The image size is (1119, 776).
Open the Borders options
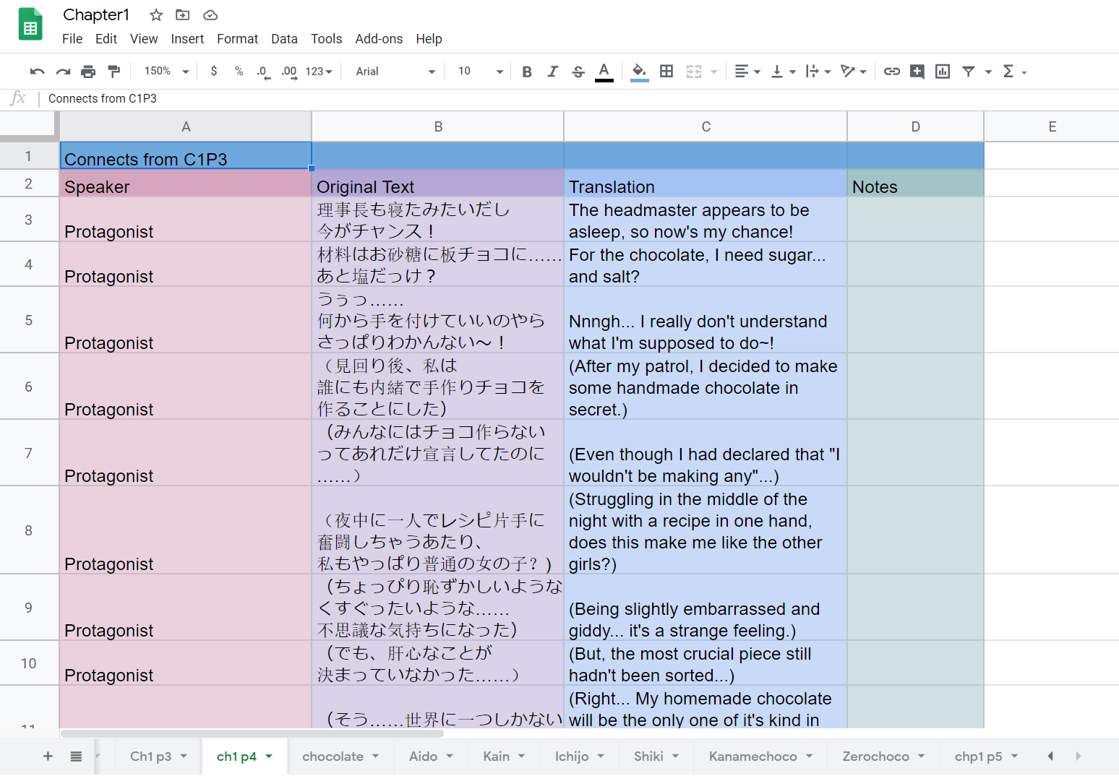(666, 72)
